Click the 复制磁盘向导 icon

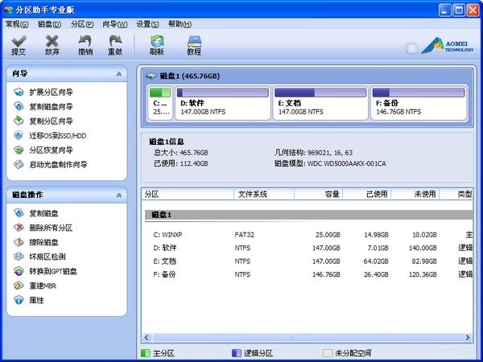pyautogui.click(x=19, y=106)
